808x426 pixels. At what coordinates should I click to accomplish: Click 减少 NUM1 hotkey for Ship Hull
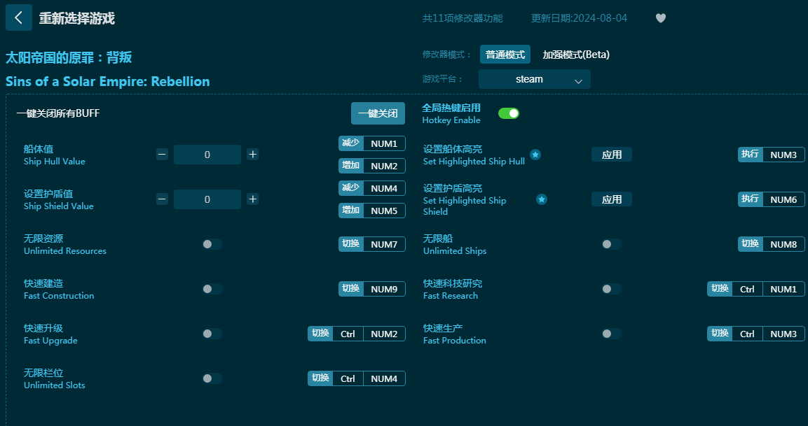point(372,143)
